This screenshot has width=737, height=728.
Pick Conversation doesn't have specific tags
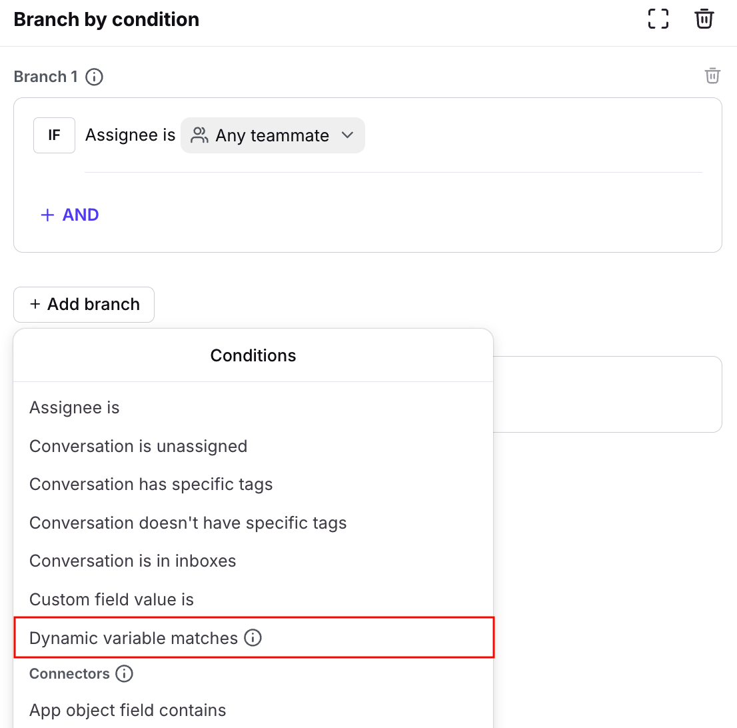coord(188,523)
